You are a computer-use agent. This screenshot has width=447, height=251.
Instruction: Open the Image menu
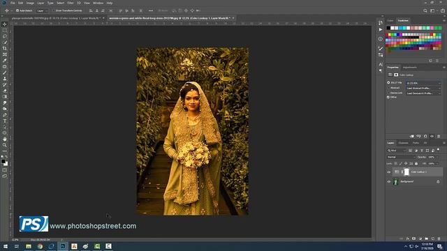pyautogui.click(x=30, y=3)
